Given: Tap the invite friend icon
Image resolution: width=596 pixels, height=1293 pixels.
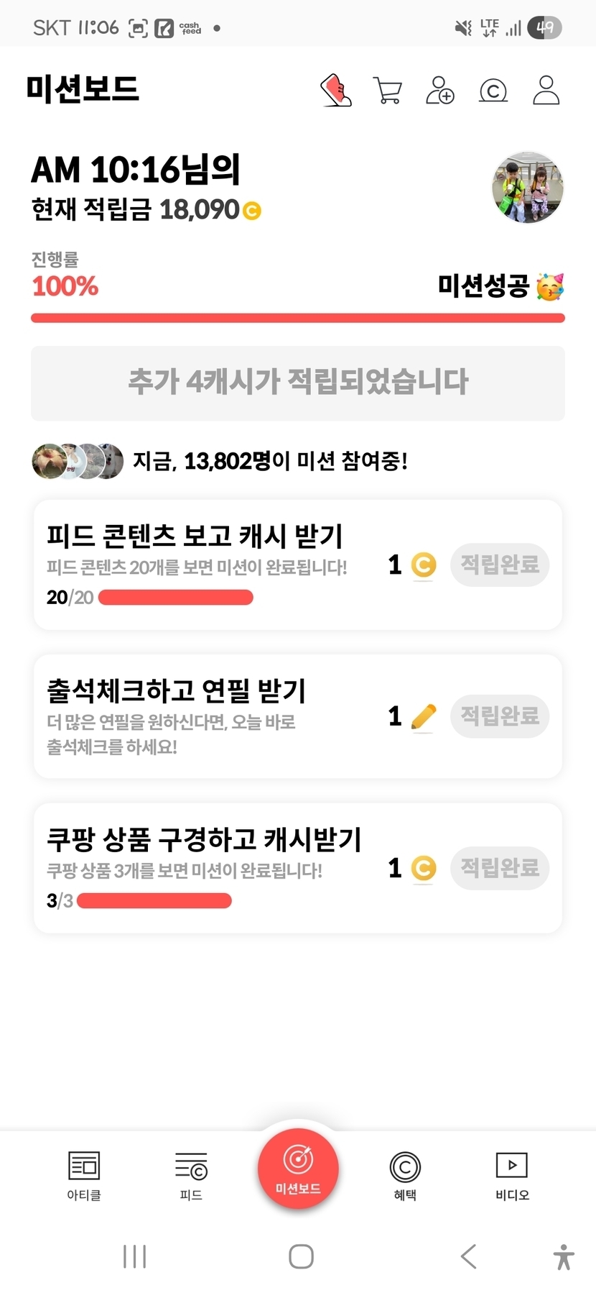Looking at the screenshot, I should click(x=440, y=91).
